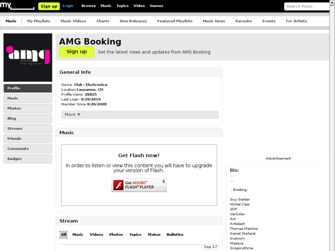Focus the Search Music field
The width and height of the screenshot is (335, 251).
click(x=307, y=6)
